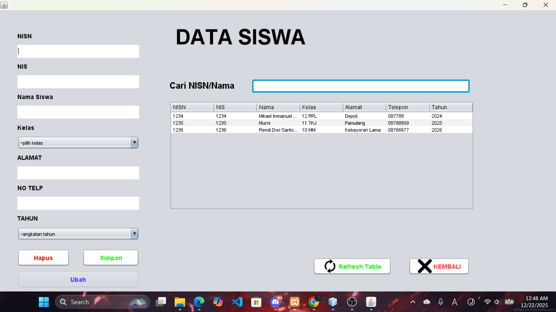The image size is (556, 312).
Task: Open Visual Studio Code in taskbar
Action: 237,302
